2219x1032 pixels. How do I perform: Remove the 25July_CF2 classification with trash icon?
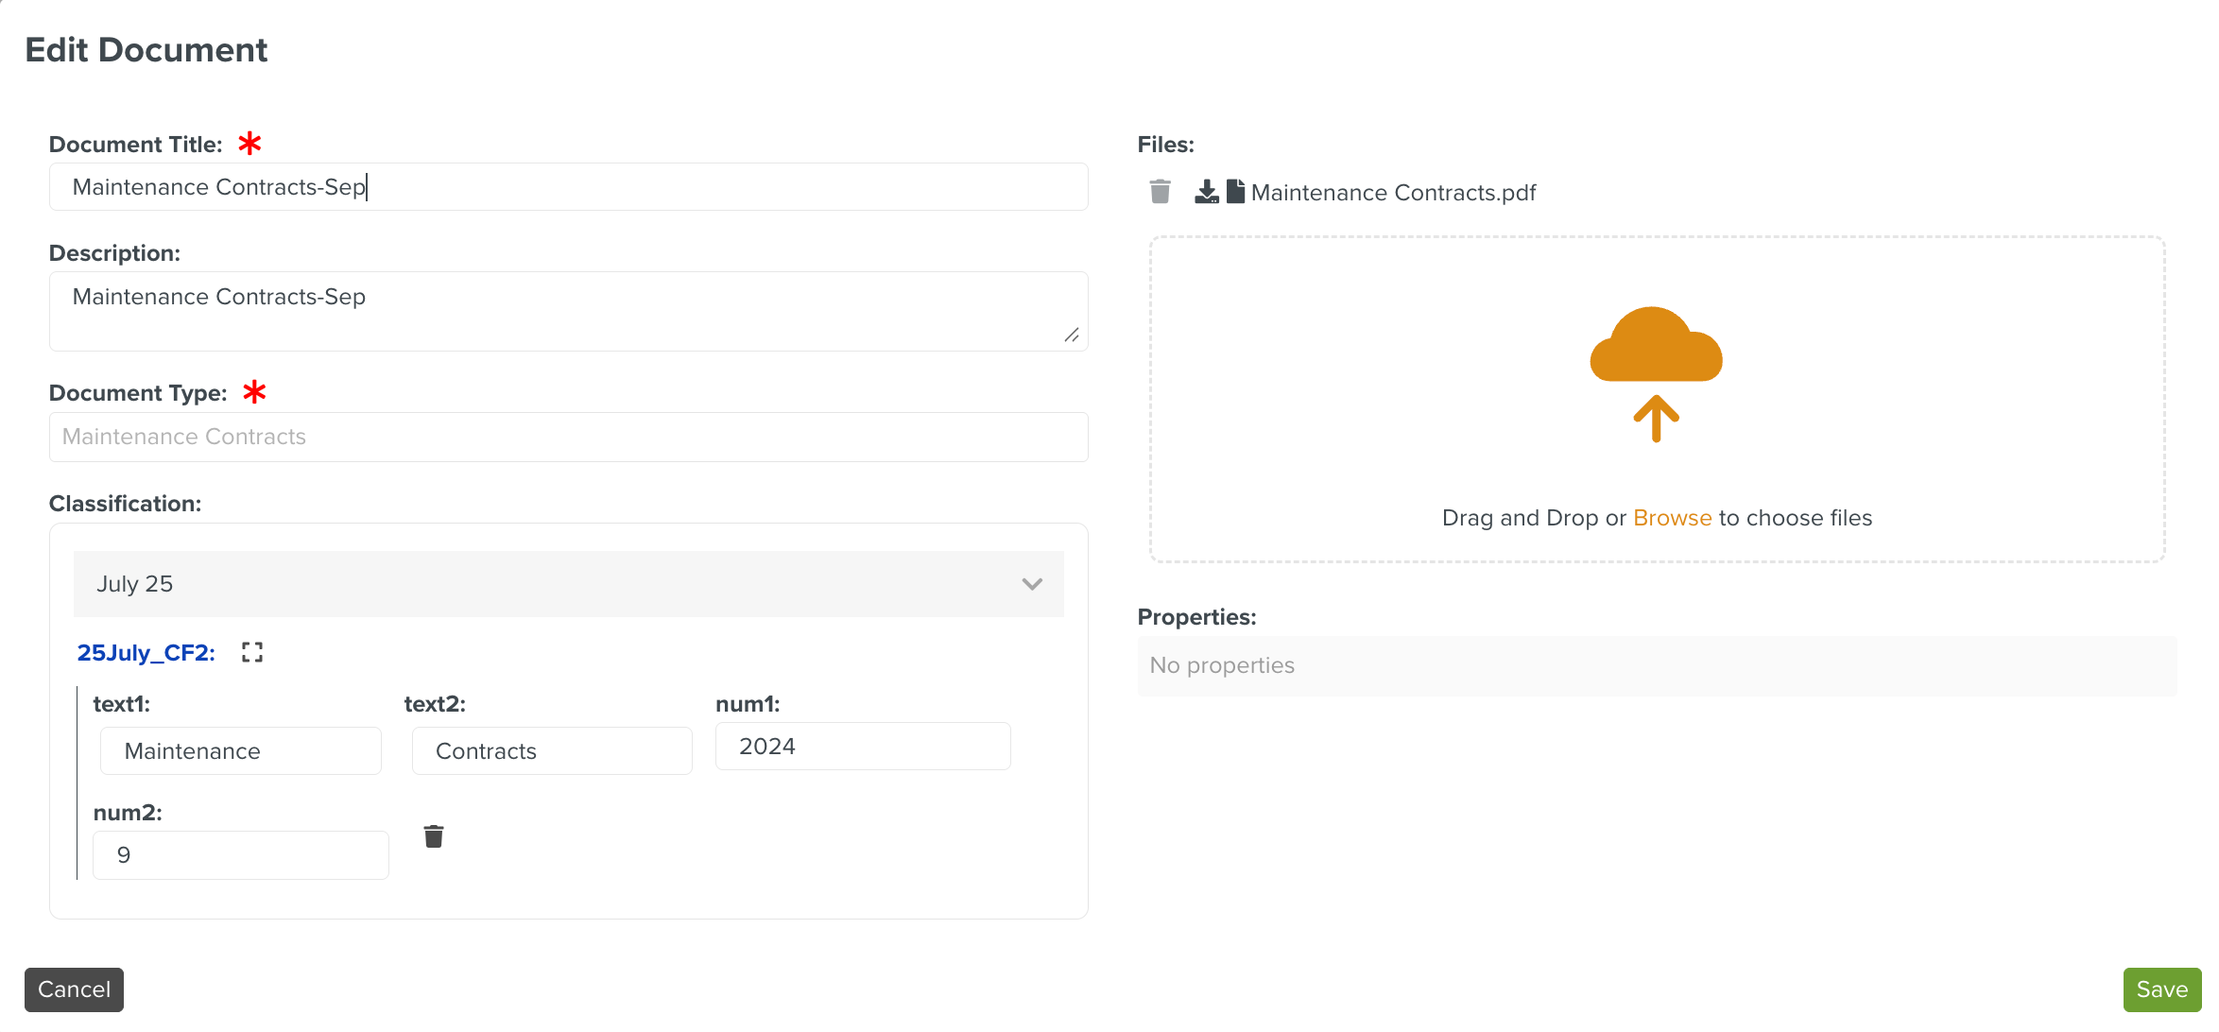pyautogui.click(x=434, y=836)
